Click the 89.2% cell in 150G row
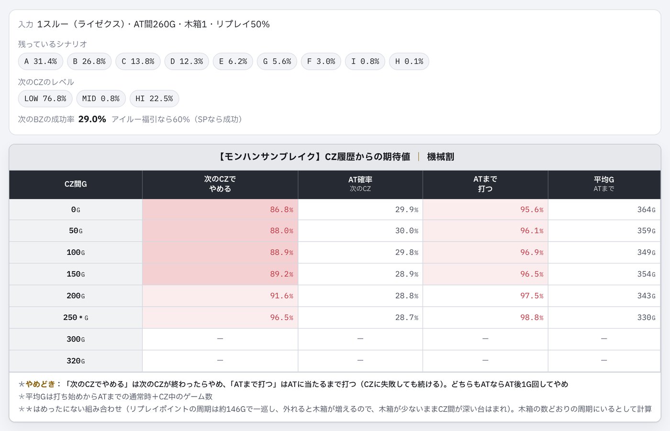Screen dimensions: 670x431 pyautogui.click(x=220, y=274)
